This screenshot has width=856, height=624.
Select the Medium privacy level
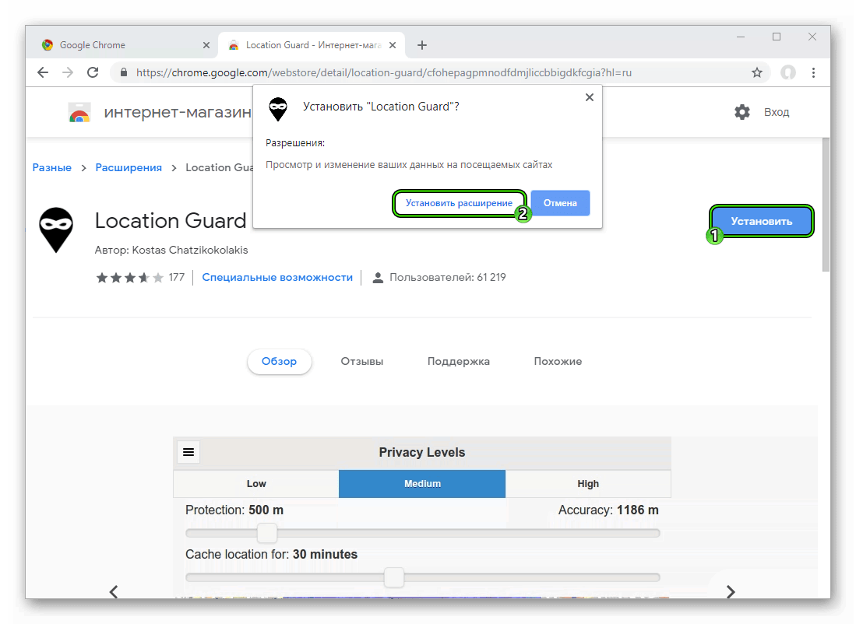[422, 484]
